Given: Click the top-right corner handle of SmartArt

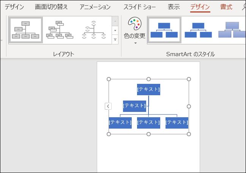Looking at the screenshot, I should (x=189, y=79).
